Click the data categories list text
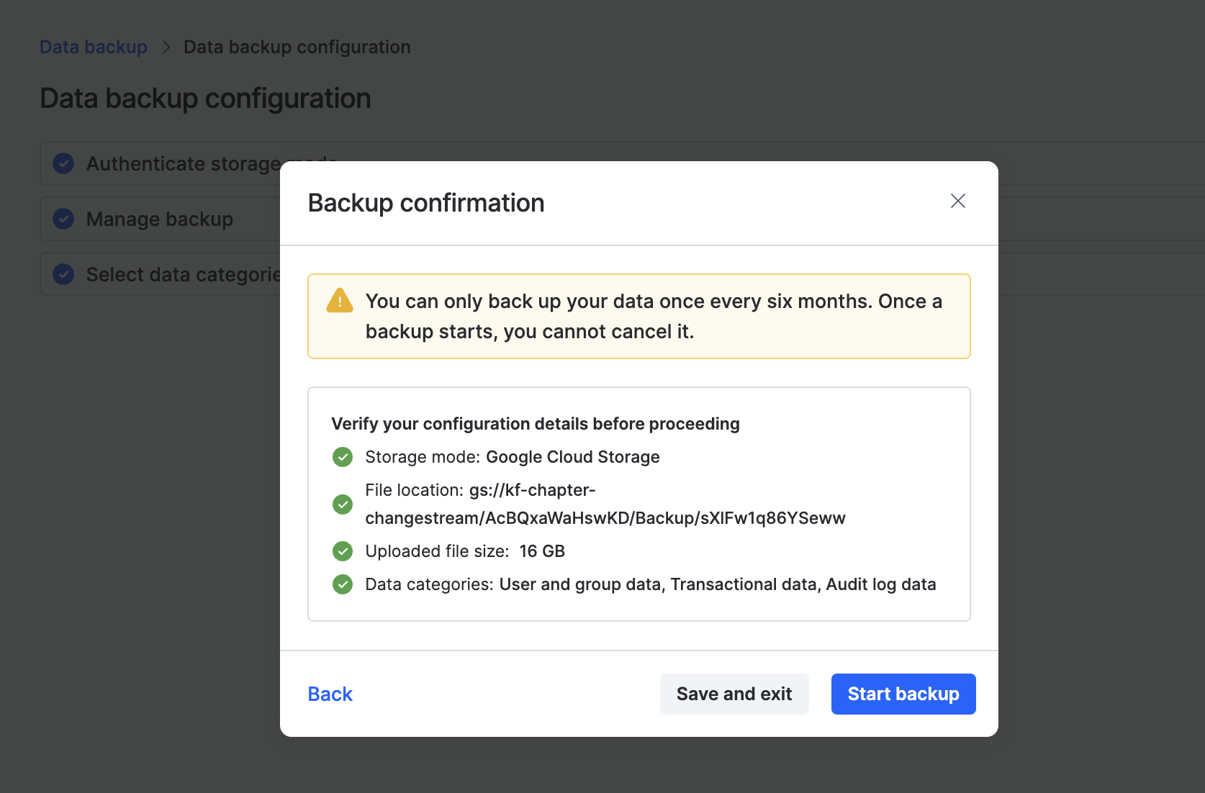This screenshot has width=1205, height=793. (718, 584)
